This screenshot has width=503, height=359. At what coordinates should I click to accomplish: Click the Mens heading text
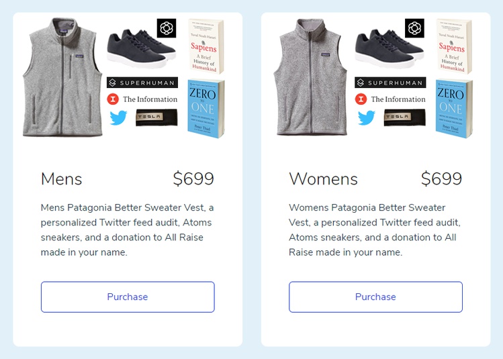coord(62,178)
